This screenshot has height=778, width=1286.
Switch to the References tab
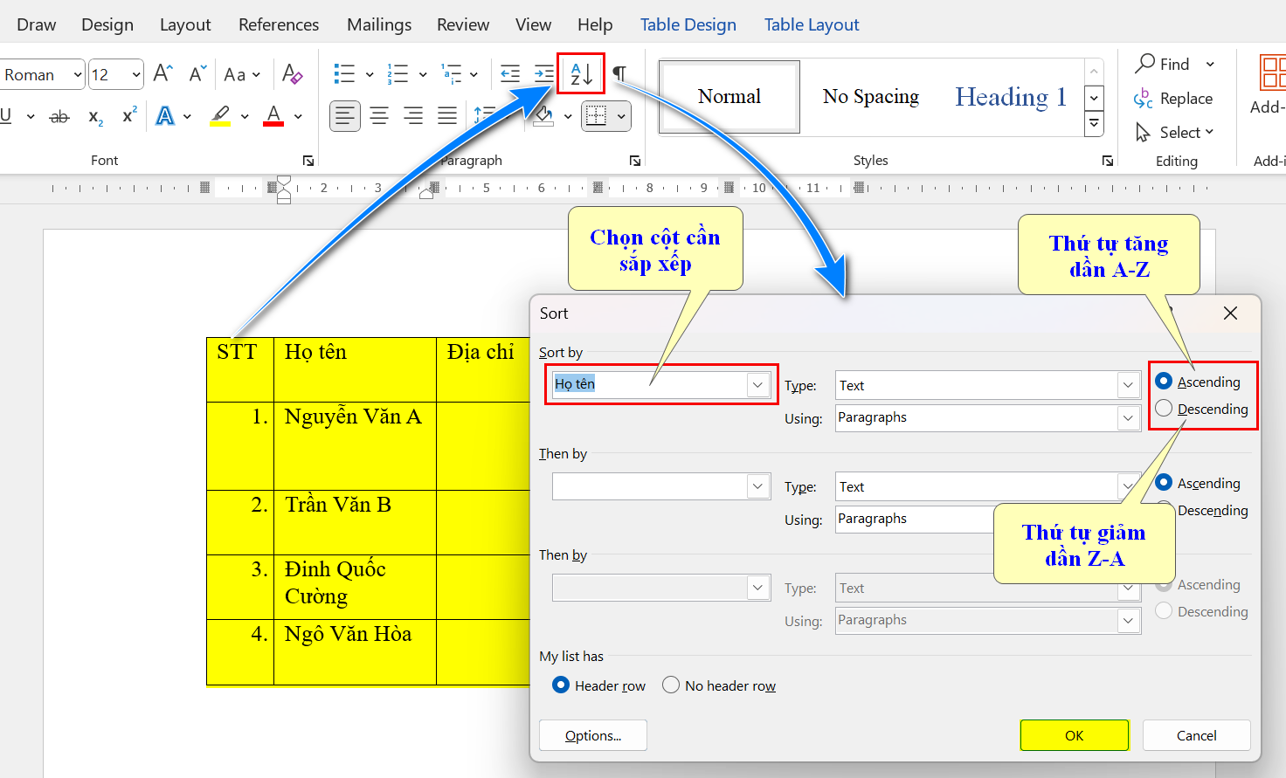coord(279,24)
